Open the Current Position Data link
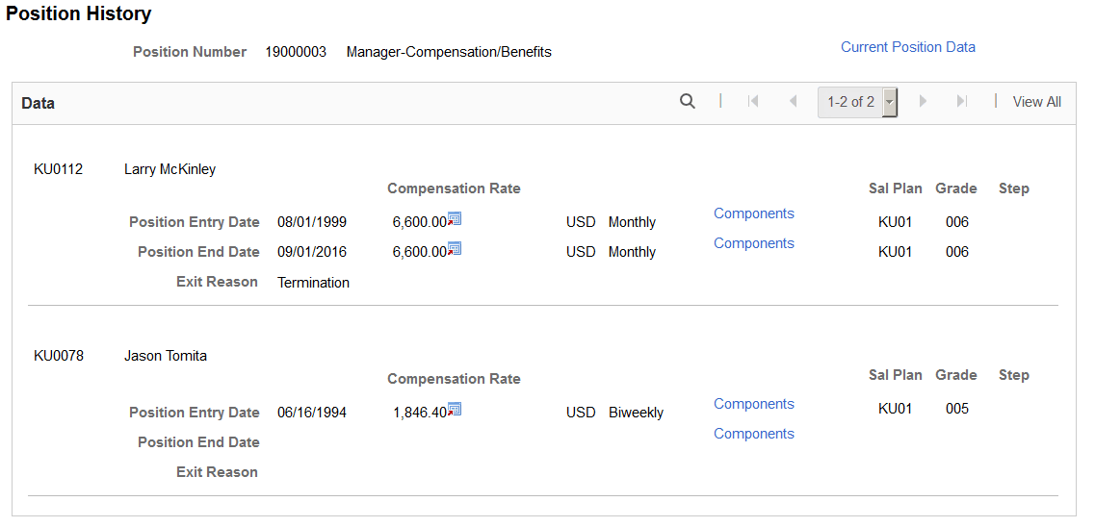This screenshot has width=1095, height=527. point(907,47)
